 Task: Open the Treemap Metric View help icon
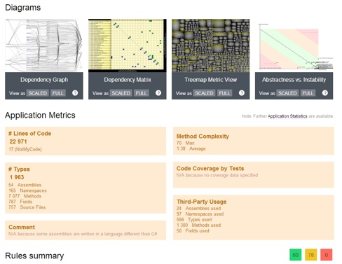coord(242,93)
